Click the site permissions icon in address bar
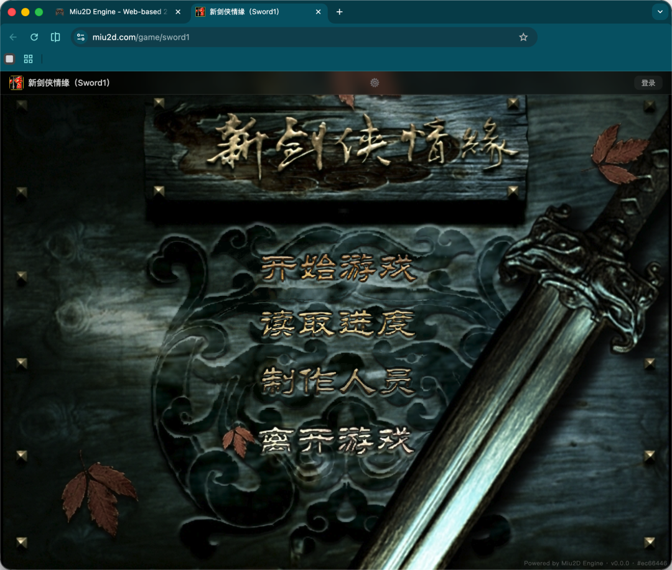The height and width of the screenshot is (570, 672). (81, 37)
